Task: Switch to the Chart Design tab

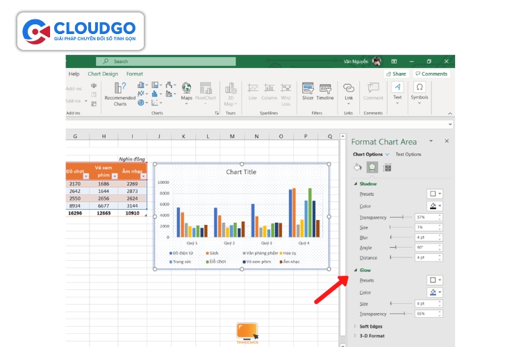Action: point(103,74)
